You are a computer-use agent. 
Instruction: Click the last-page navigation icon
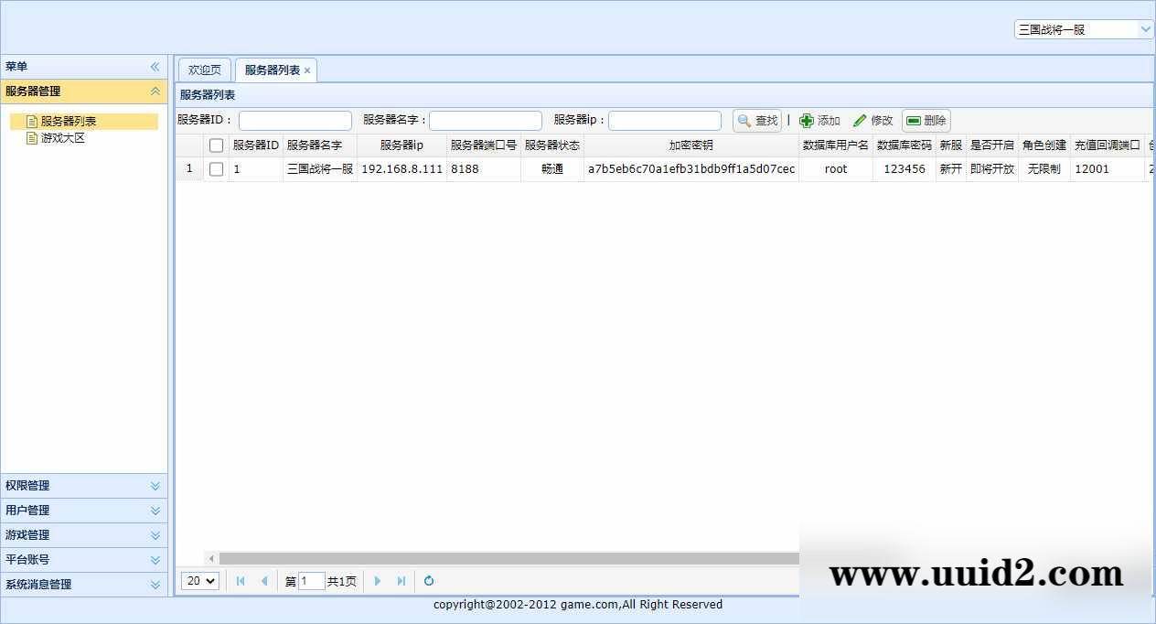tap(401, 581)
